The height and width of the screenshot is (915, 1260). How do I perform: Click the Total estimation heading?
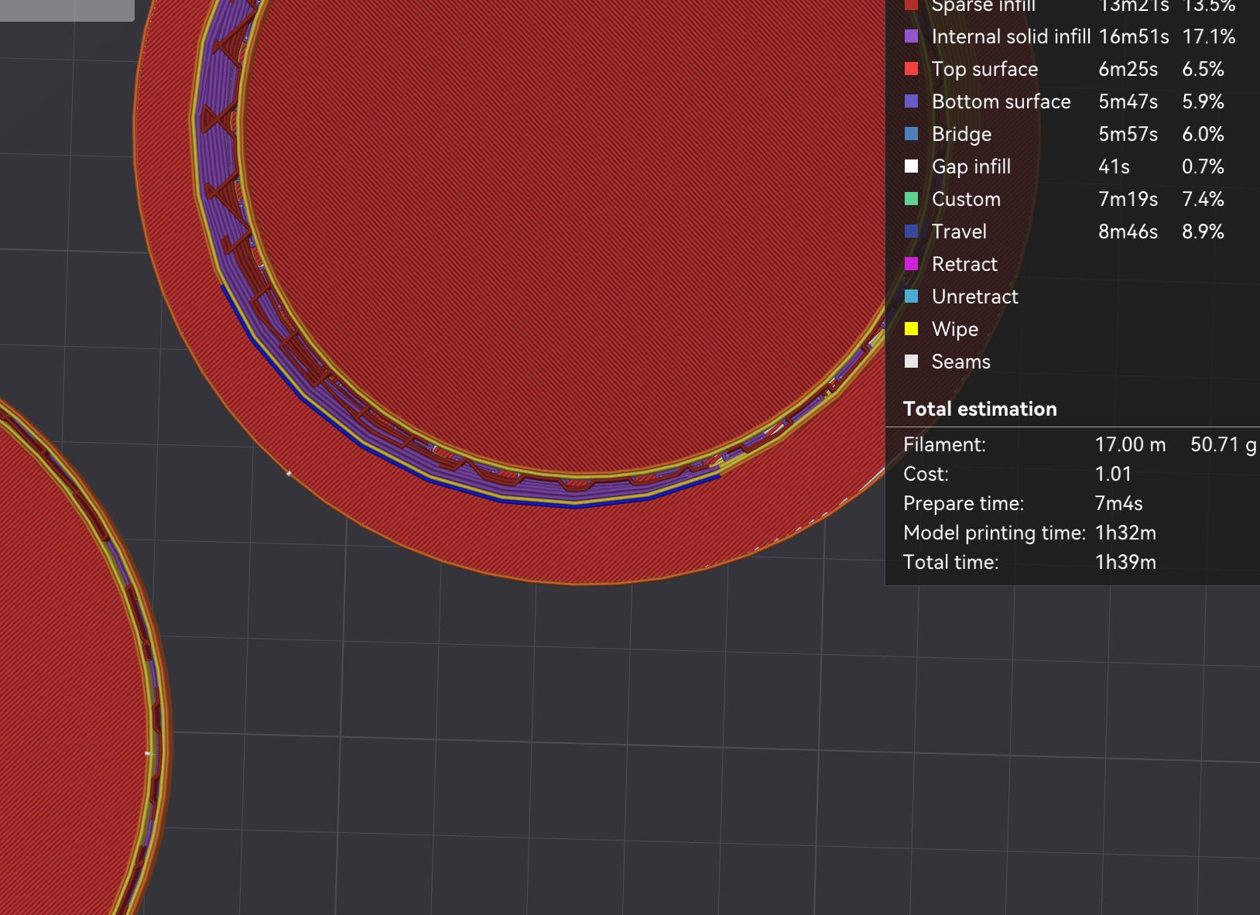coord(980,409)
